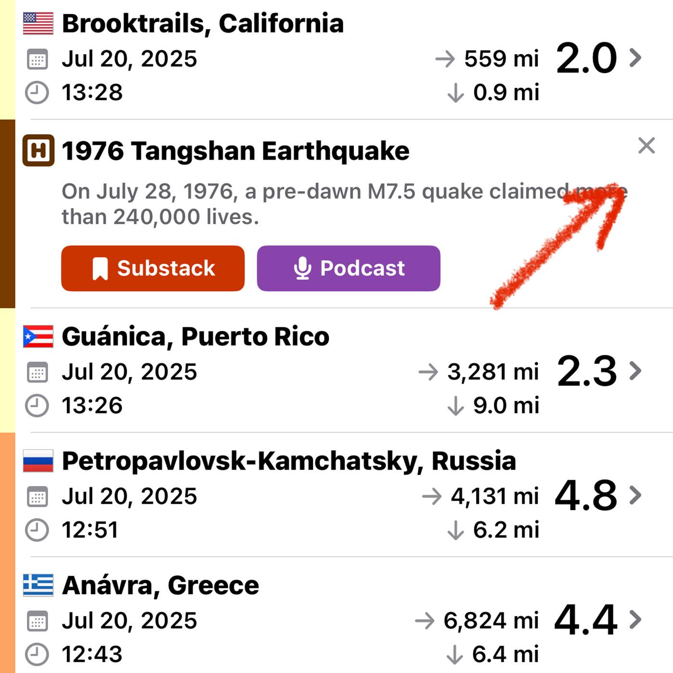Expand Brooktrails 2.0 quake chevron
673x673 pixels.
pyautogui.click(x=636, y=58)
